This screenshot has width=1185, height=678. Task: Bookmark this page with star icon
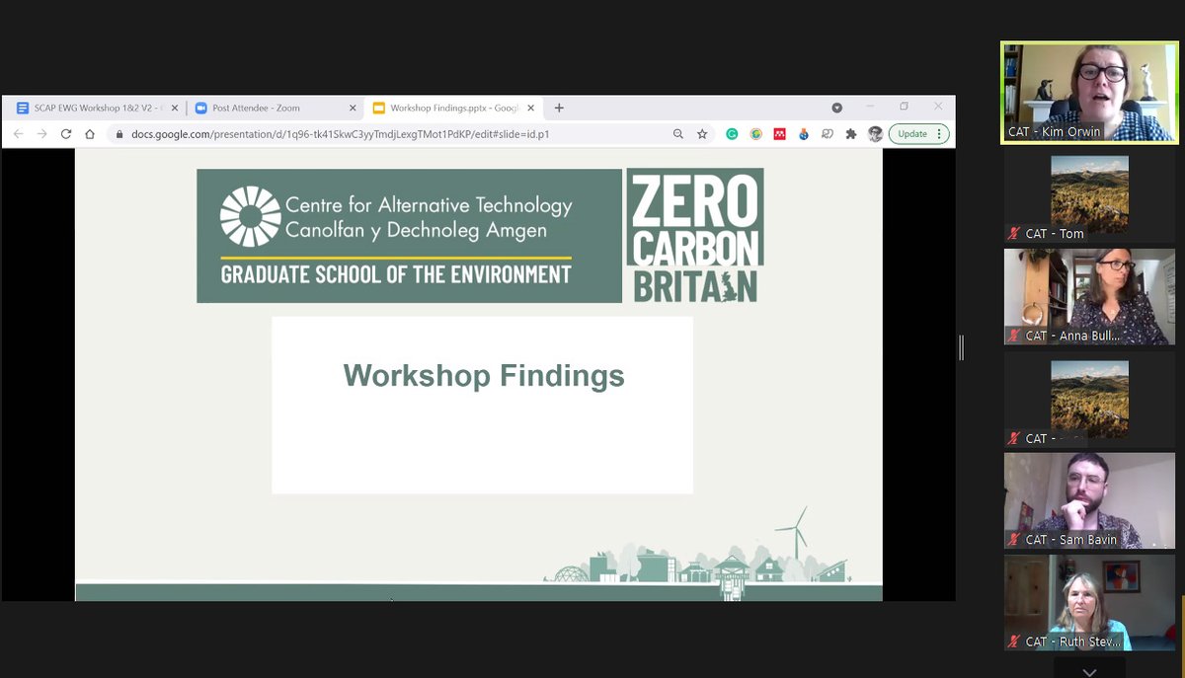pyautogui.click(x=702, y=134)
